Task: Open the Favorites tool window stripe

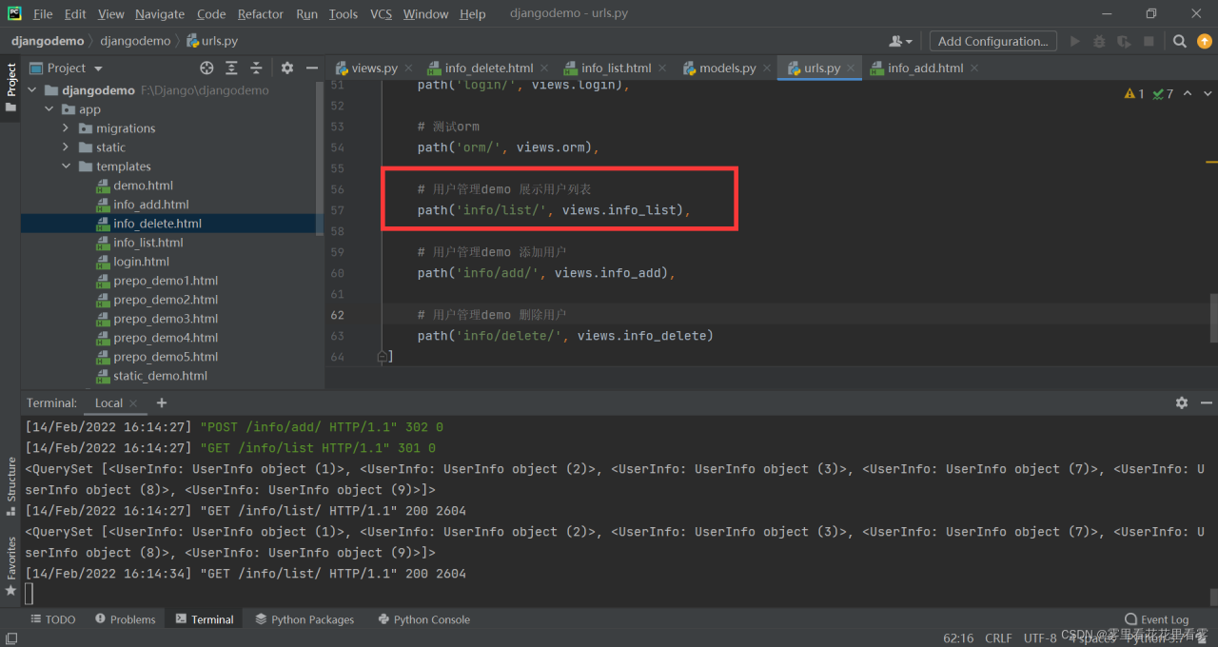Action: tap(10, 566)
